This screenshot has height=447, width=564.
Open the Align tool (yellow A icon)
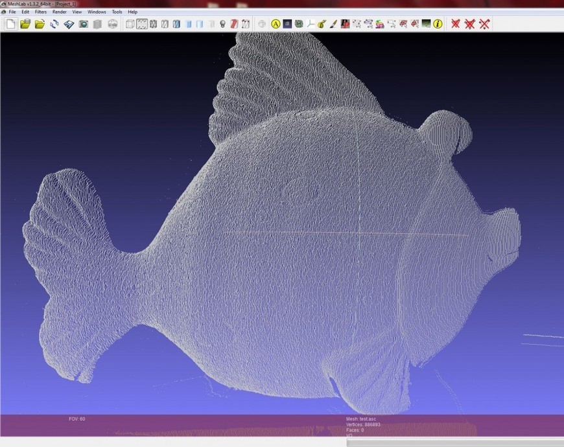coord(276,24)
